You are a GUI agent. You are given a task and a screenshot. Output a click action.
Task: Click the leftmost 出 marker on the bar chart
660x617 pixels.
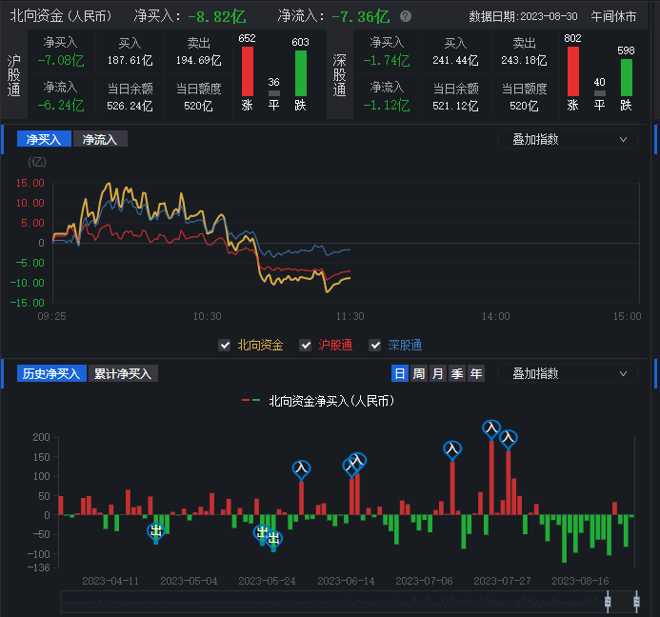(x=156, y=531)
